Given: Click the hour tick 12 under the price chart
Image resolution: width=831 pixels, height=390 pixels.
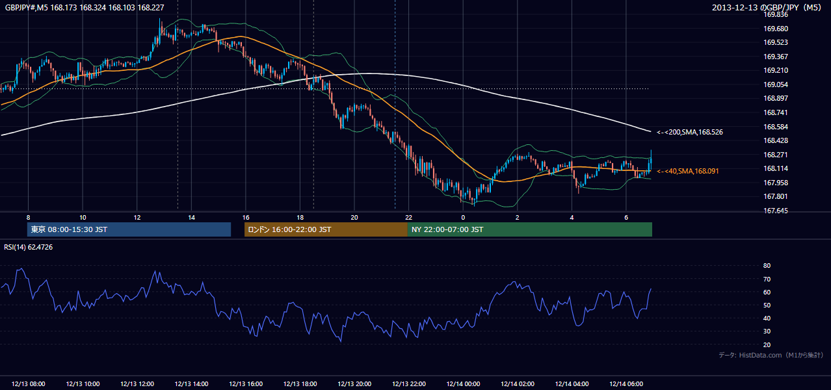Looking at the screenshot, I should click(x=137, y=217).
